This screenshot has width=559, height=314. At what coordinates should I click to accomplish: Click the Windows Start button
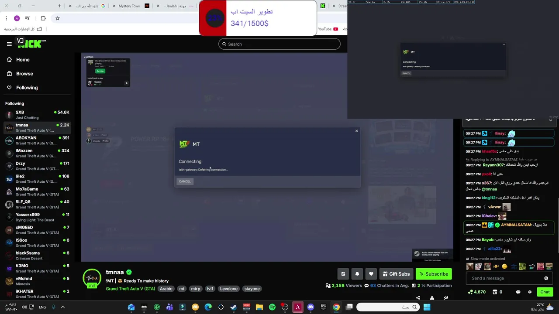point(427,307)
